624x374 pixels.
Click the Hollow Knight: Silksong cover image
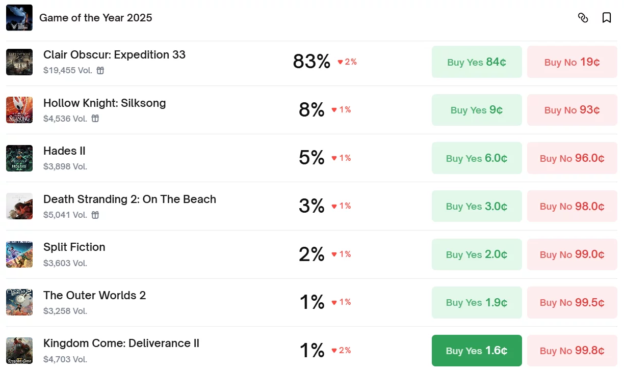[x=19, y=110]
